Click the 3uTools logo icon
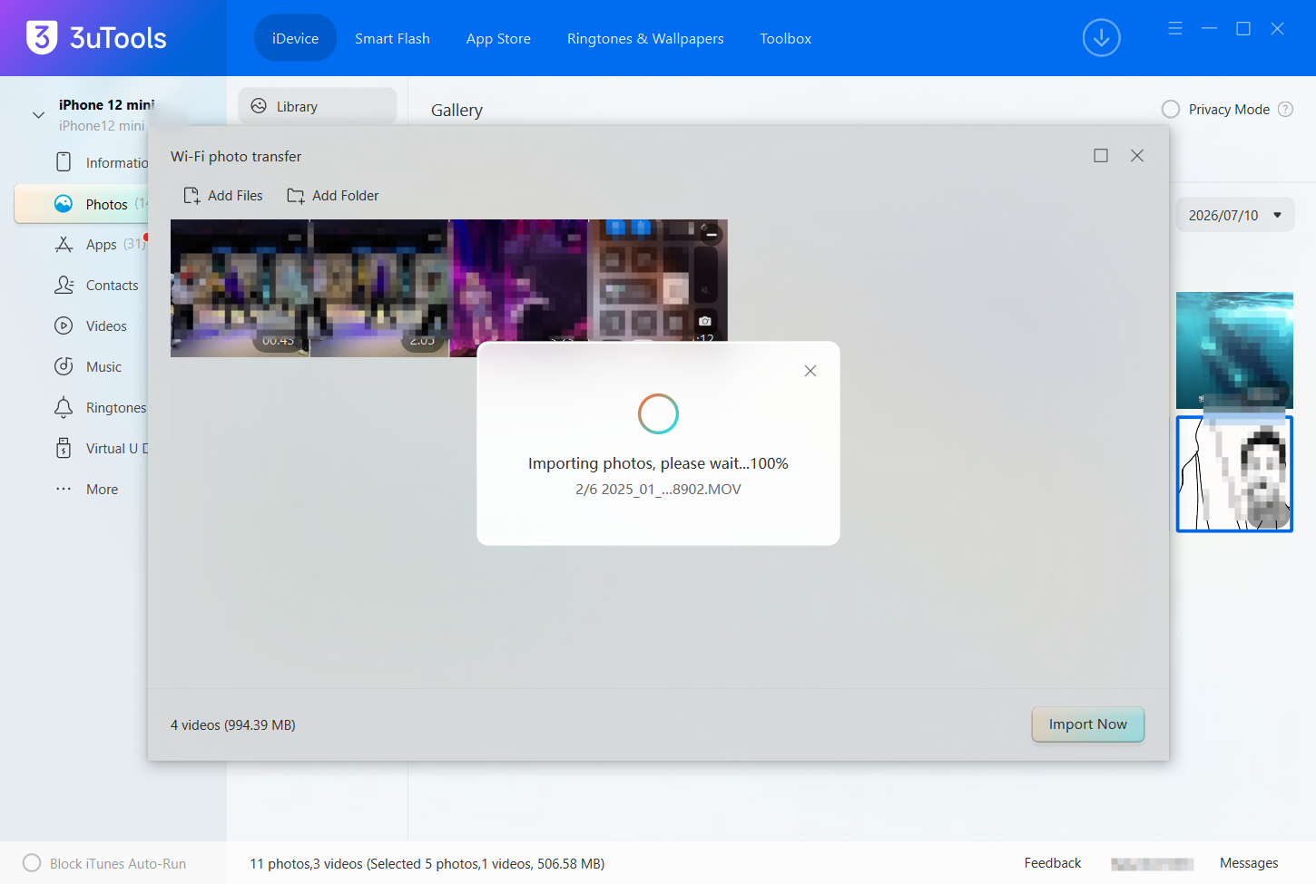This screenshot has height=884, width=1316. 42,38
